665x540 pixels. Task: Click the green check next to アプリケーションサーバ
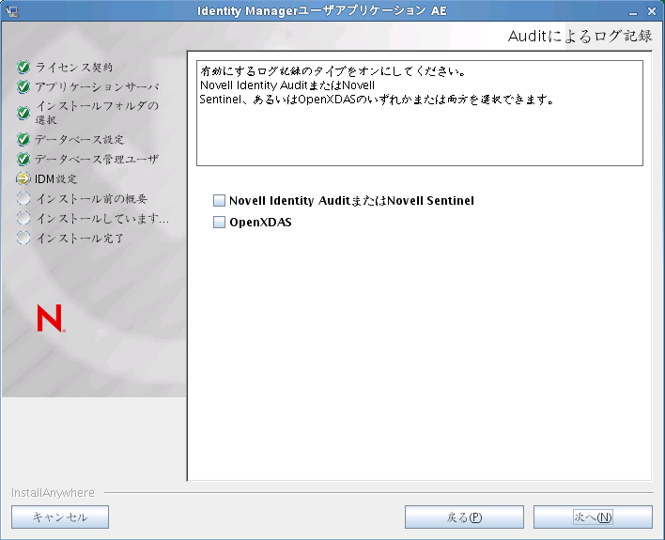click(x=23, y=86)
